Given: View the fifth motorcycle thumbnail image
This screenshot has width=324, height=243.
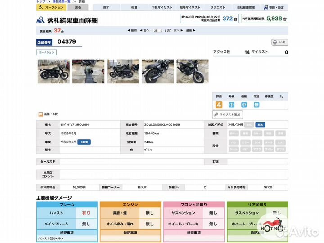Looking at the screenshot, I should 192,71.
